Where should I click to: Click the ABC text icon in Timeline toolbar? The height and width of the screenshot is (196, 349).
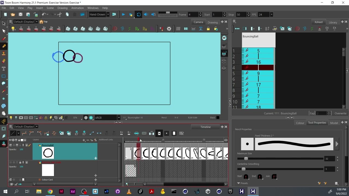pos(182,133)
